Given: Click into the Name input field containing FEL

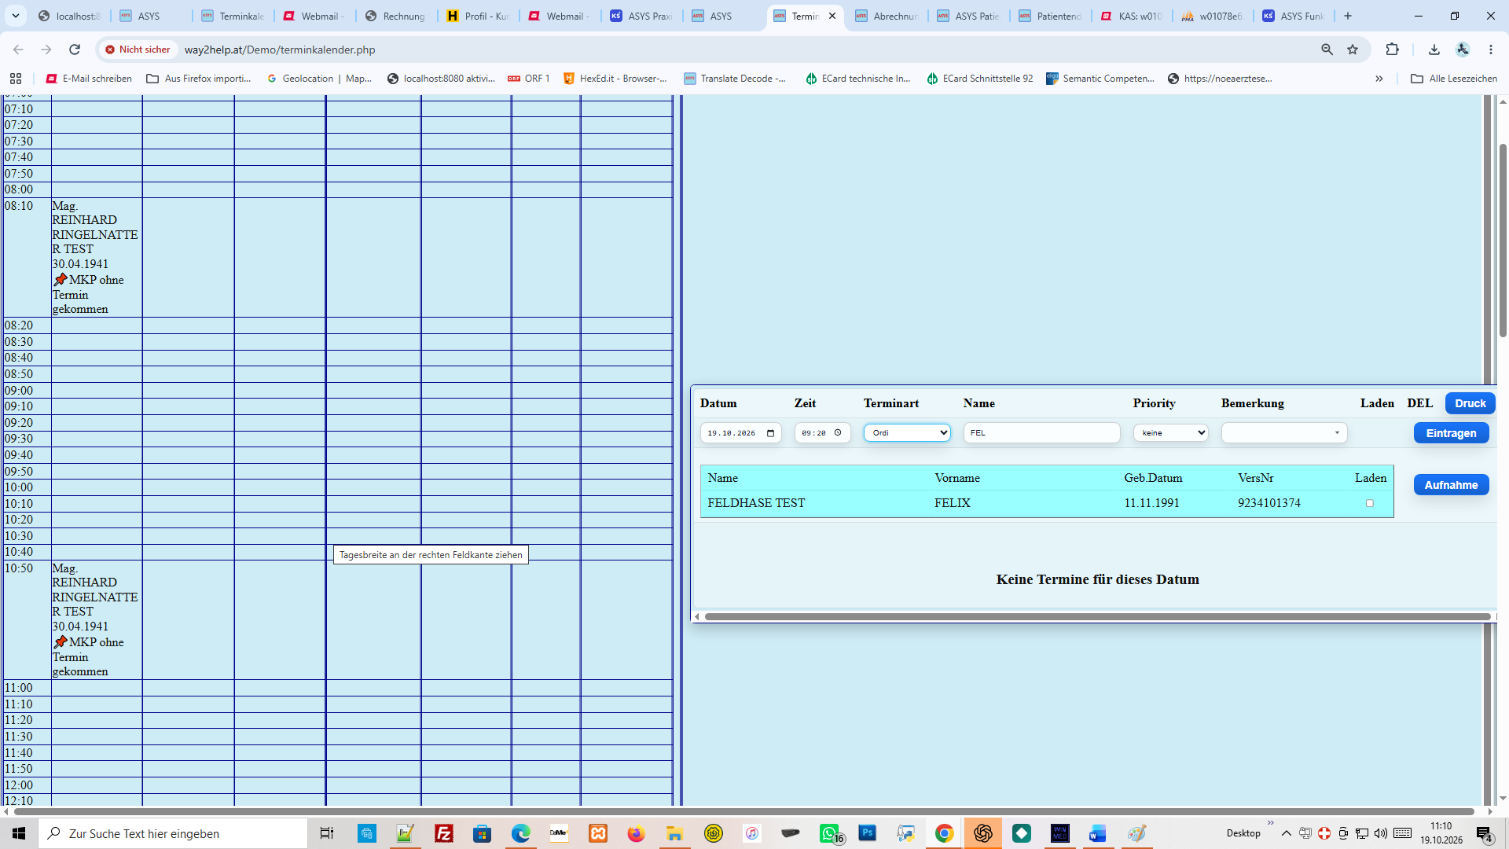Looking at the screenshot, I should pos(1041,433).
